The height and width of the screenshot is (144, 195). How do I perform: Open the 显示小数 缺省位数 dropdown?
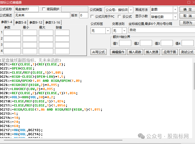(x=175, y=17)
